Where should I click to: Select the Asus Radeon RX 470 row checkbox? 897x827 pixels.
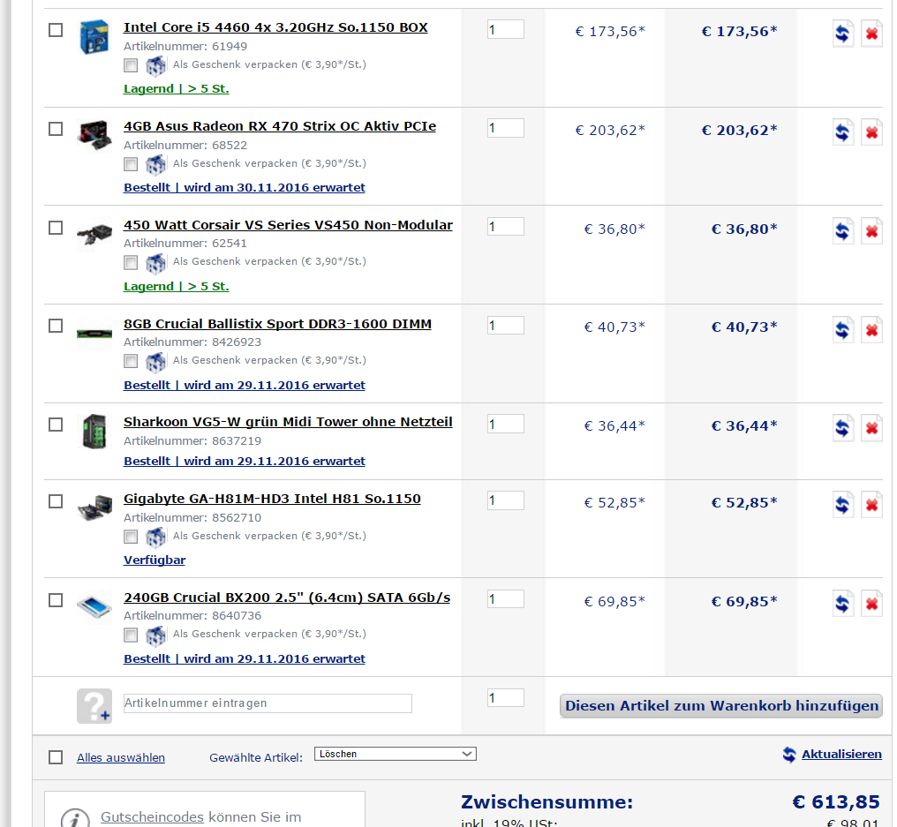coord(56,129)
